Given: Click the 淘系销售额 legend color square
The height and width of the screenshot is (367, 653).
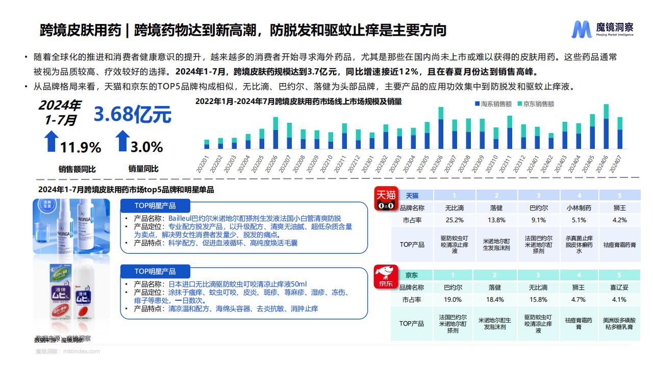Looking at the screenshot, I should [477, 103].
